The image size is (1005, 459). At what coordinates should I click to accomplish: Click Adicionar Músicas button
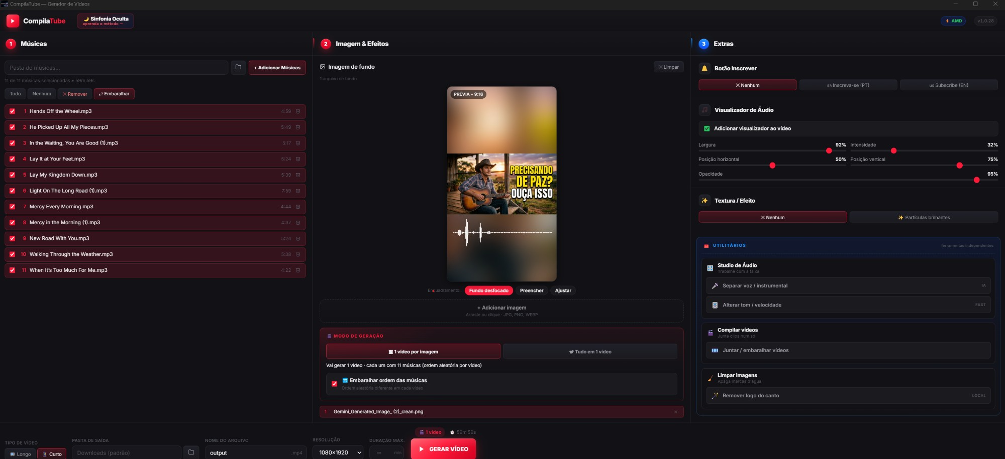(277, 68)
